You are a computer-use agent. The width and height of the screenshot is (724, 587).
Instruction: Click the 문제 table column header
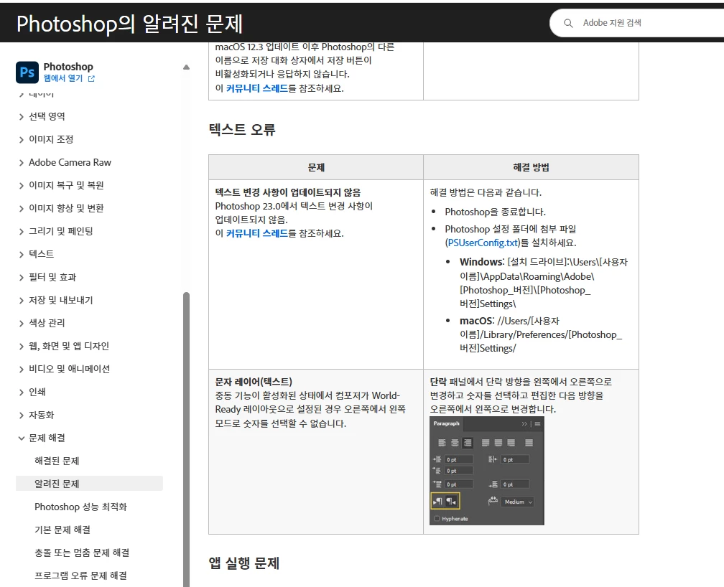316,167
